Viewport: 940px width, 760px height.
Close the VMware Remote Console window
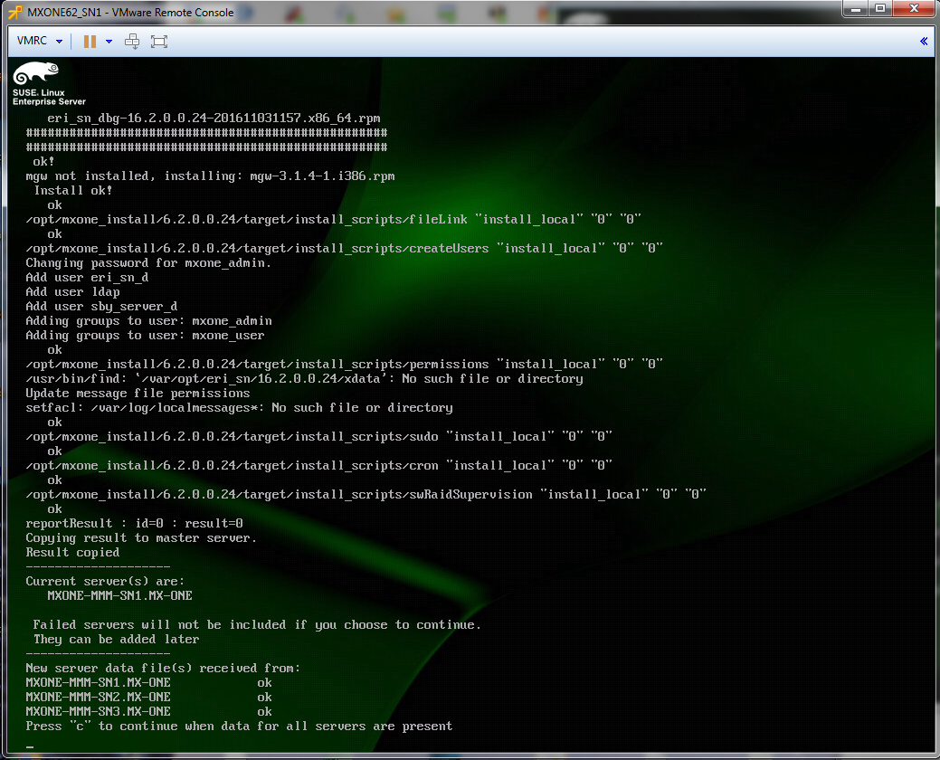[913, 9]
